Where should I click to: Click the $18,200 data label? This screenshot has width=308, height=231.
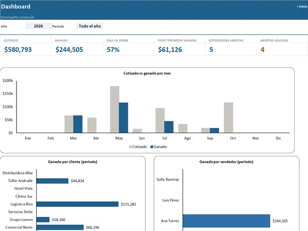tap(59, 220)
